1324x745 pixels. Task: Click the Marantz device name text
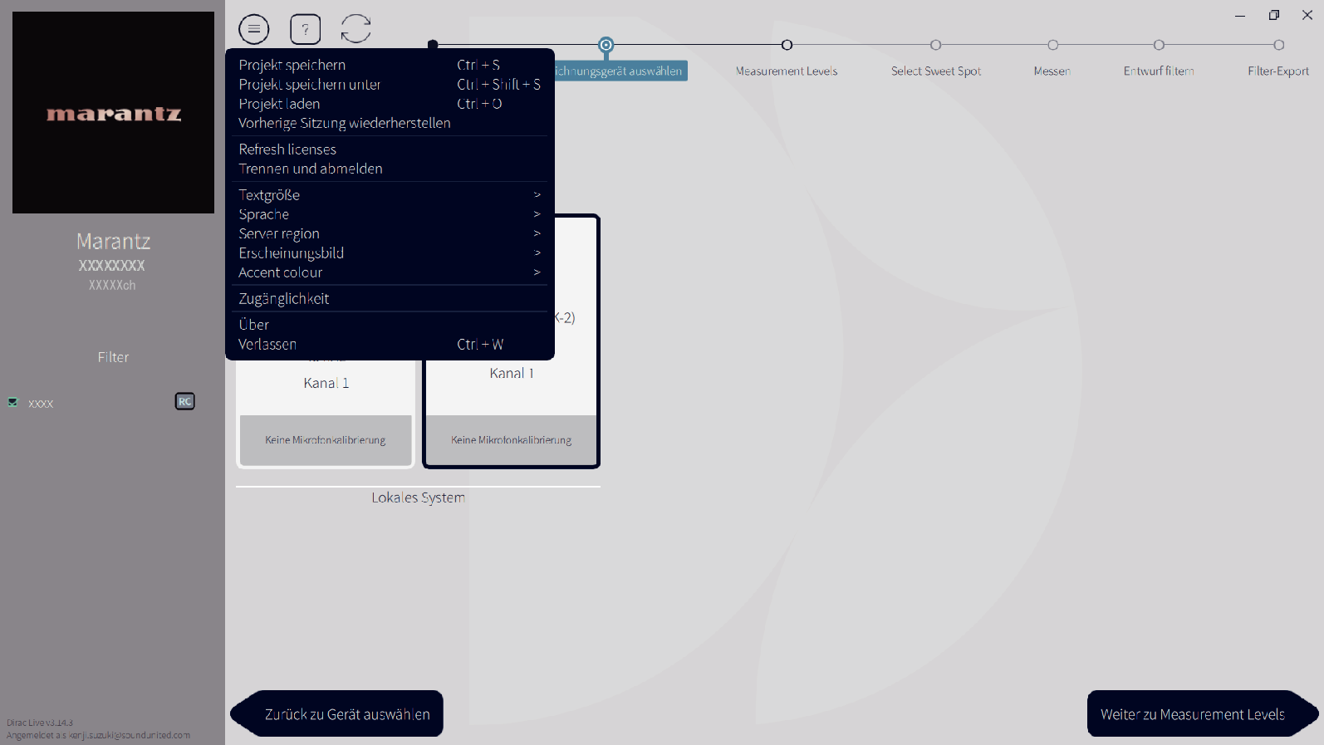pyautogui.click(x=113, y=242)
